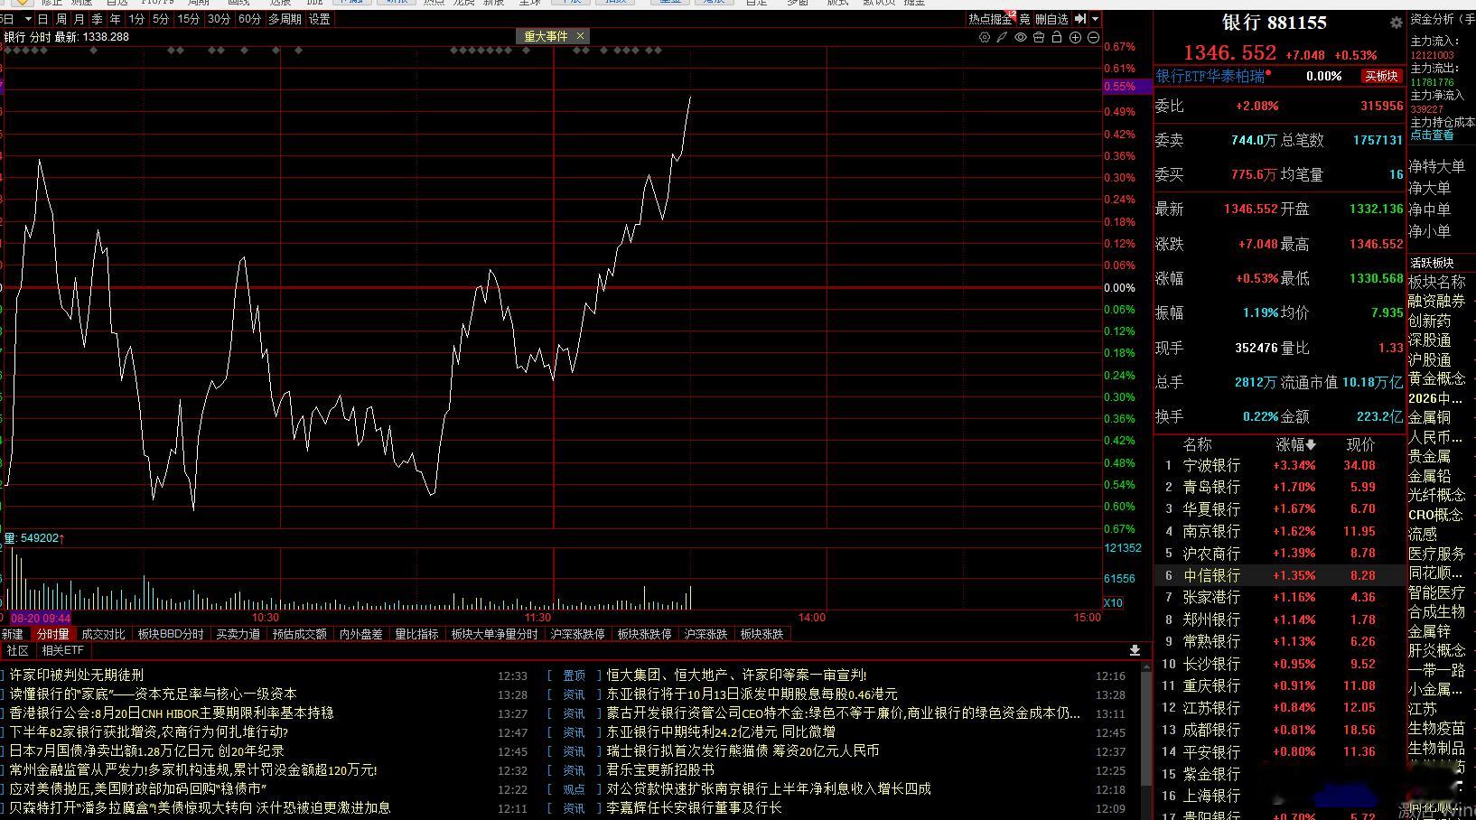The image size is (1476, 820).
Task: Expand the period dropdown arrow before 日
Action: tap(28, 18)
